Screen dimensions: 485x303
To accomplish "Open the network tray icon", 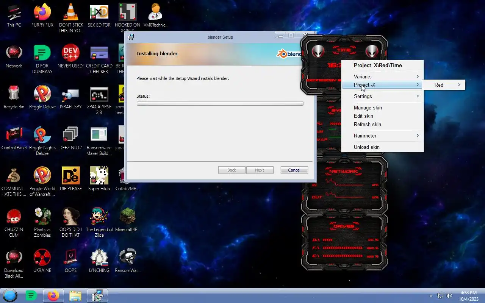I will (x=440, y=296).
